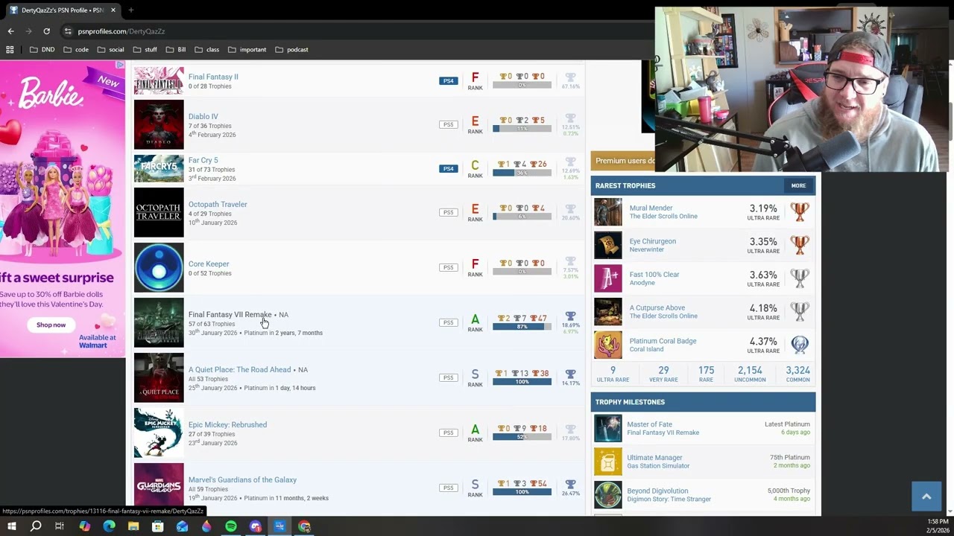
Task: Open the class bookmarks folder
Action: [207, 50]
